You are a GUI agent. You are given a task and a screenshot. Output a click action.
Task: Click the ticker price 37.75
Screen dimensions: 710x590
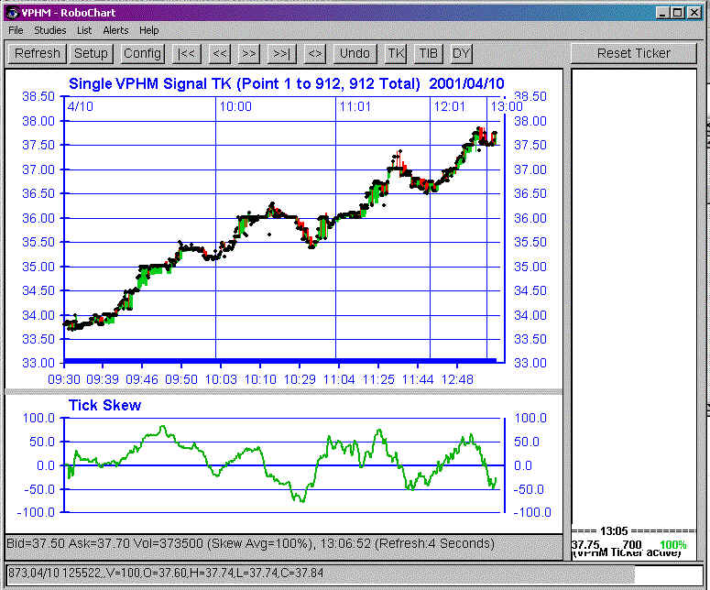[585, 545]
